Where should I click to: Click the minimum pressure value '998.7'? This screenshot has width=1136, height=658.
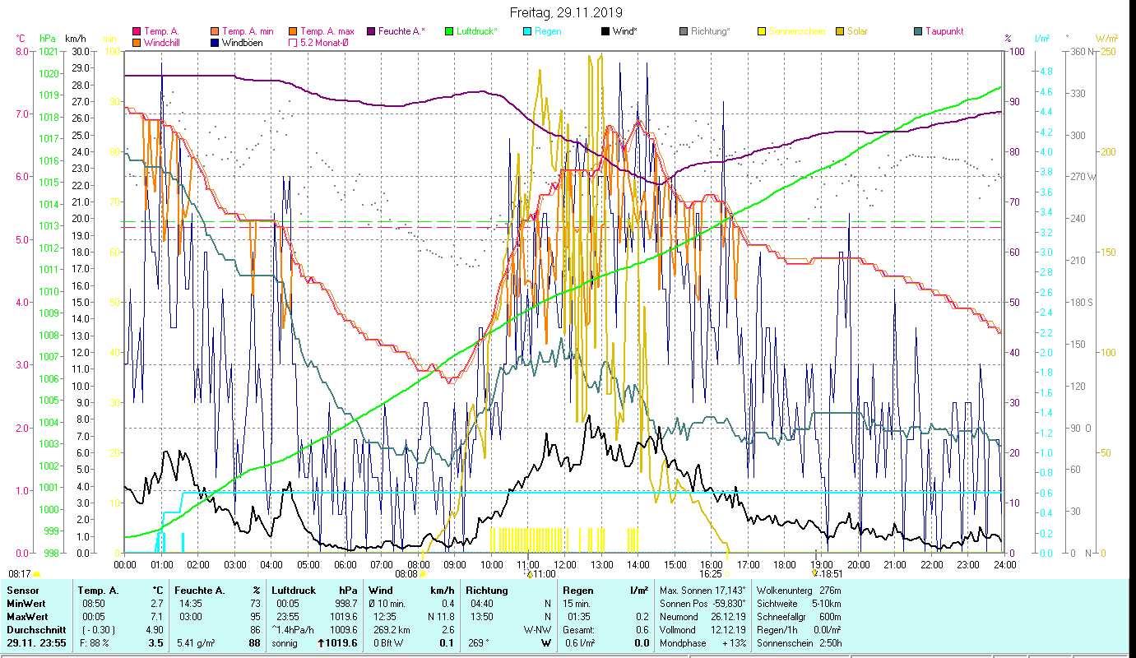(x=345, y=604)
